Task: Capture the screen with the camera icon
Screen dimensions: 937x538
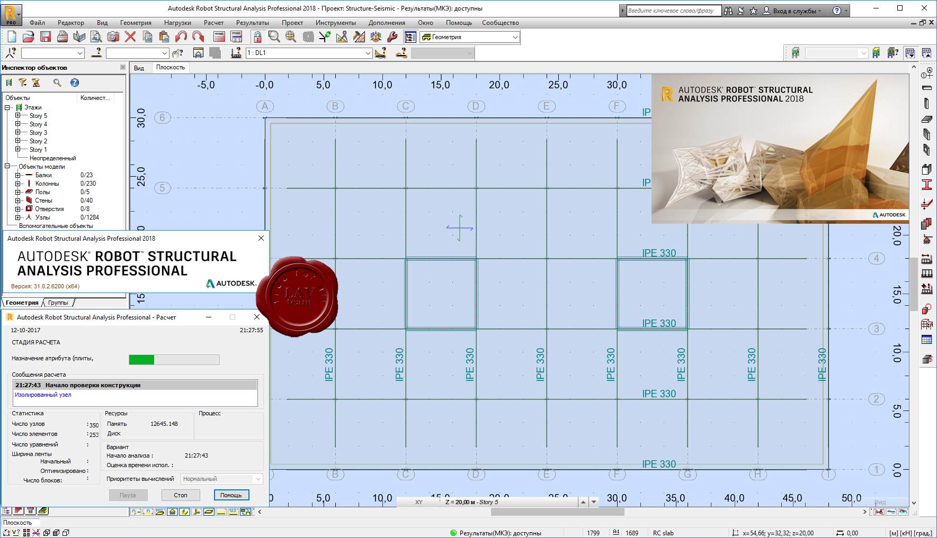Action: pos(113,37)
